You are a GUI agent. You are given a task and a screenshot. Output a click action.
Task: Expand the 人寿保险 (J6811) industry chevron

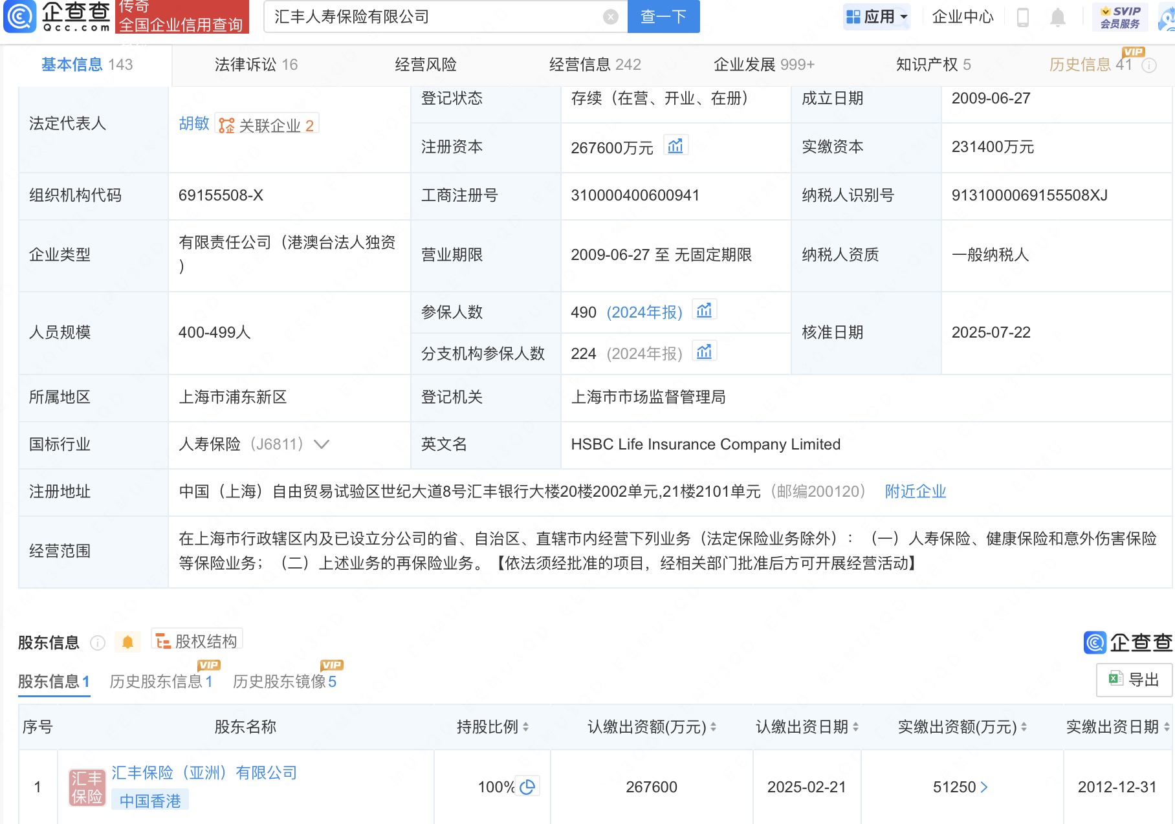(x=322, y=444)
